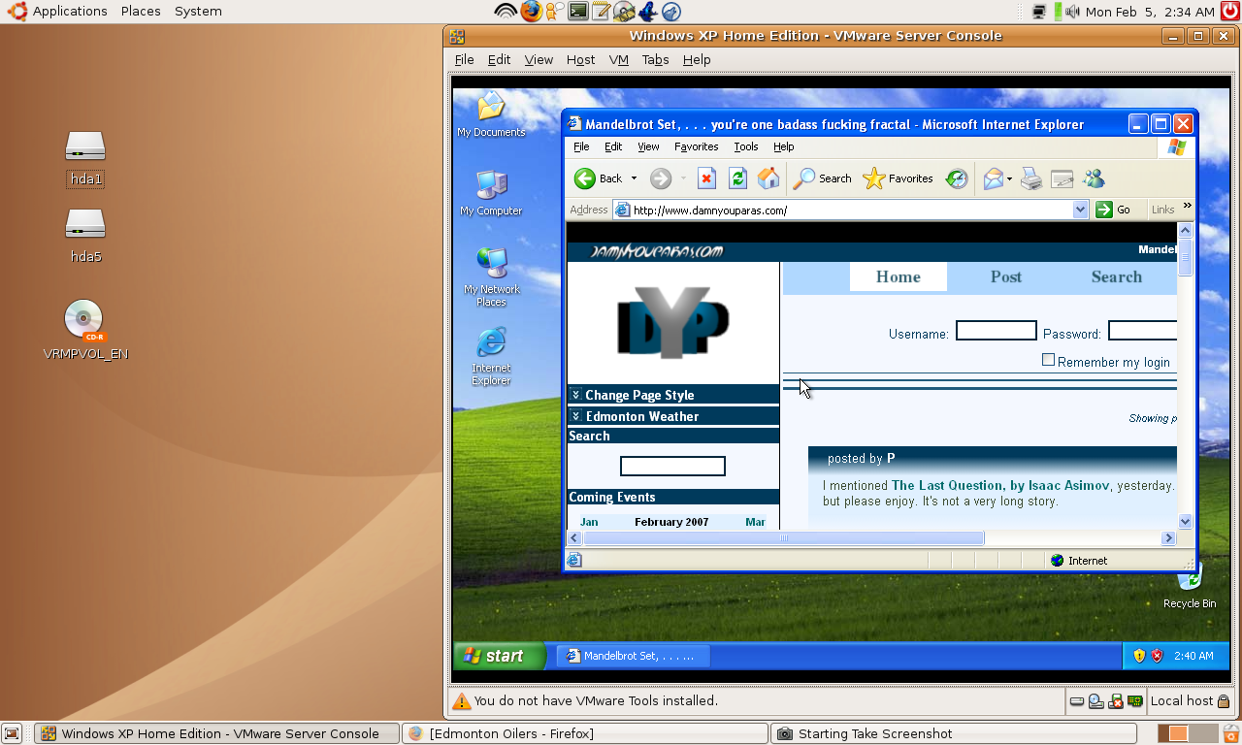
Task: Open Internet Explorer desktop shortcut
Action: tap(491, 356)
